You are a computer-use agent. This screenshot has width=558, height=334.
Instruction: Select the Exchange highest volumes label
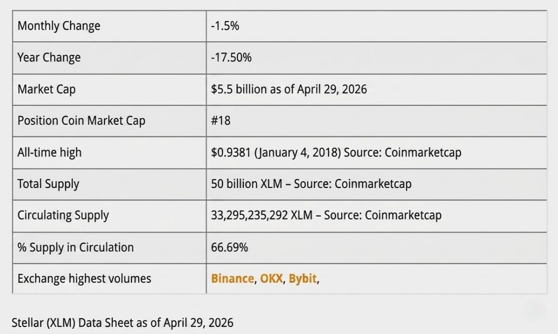84,278
